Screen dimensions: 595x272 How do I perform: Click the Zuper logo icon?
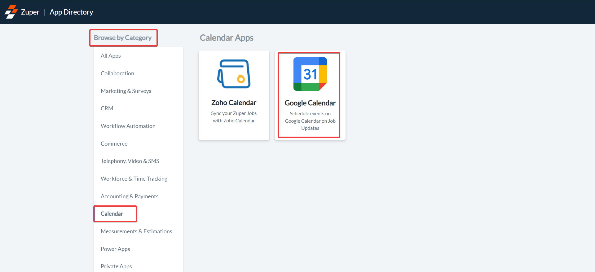tap(11, 12)
